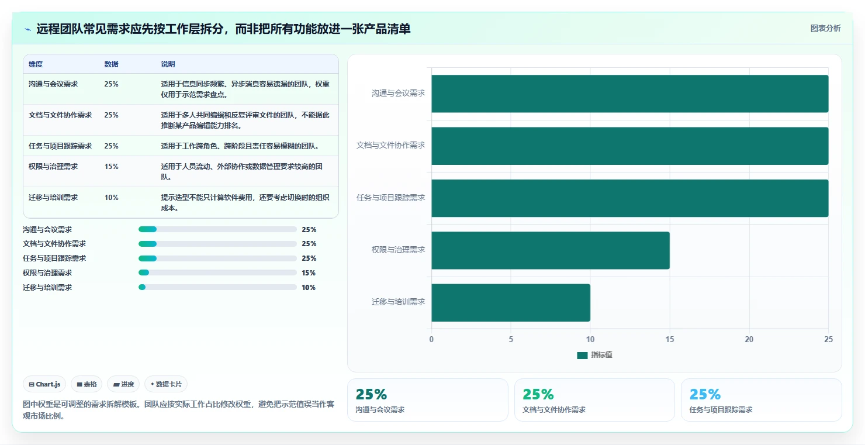
Task: Click the 任务与项目跟踪需求 progress bar
Action: pos(217,258)
